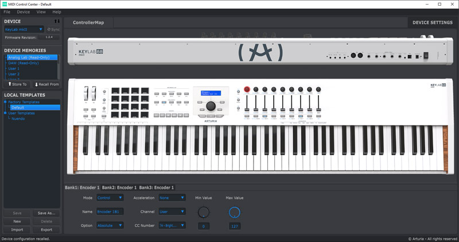Open the KeyLab mkII device dropdown
Viewport: 459px width, 242px height.
24,29
